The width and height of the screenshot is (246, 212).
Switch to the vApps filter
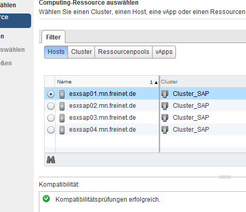(164, 52)
